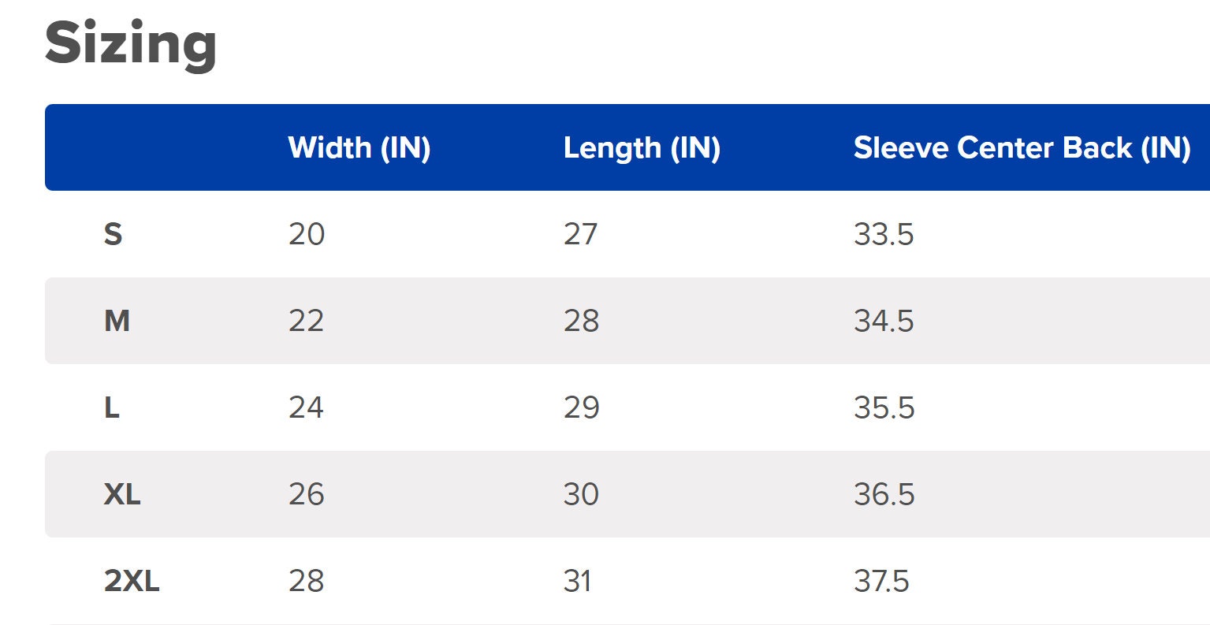Click width value 20 for size S
The height and width of the screenshot is (625, 1210).
[x=307, y=234]
